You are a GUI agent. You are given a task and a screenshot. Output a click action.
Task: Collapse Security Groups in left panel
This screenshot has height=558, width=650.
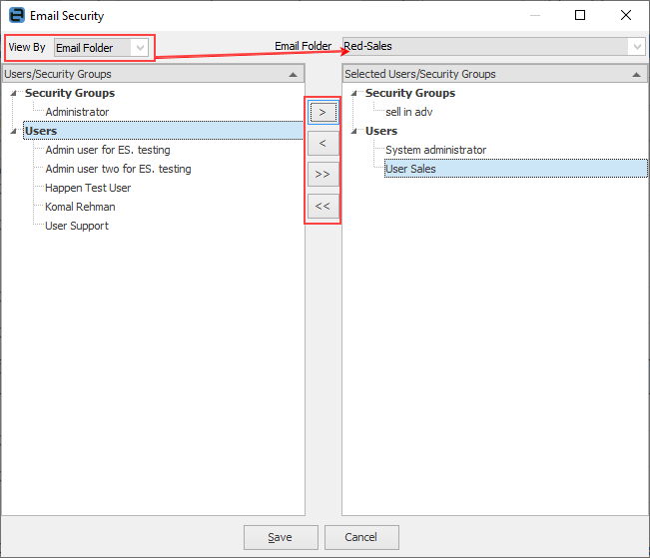tap(14, 93)
